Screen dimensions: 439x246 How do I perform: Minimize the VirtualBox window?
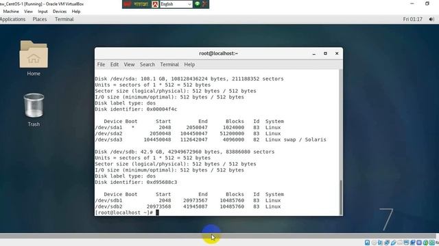(412, 3)
